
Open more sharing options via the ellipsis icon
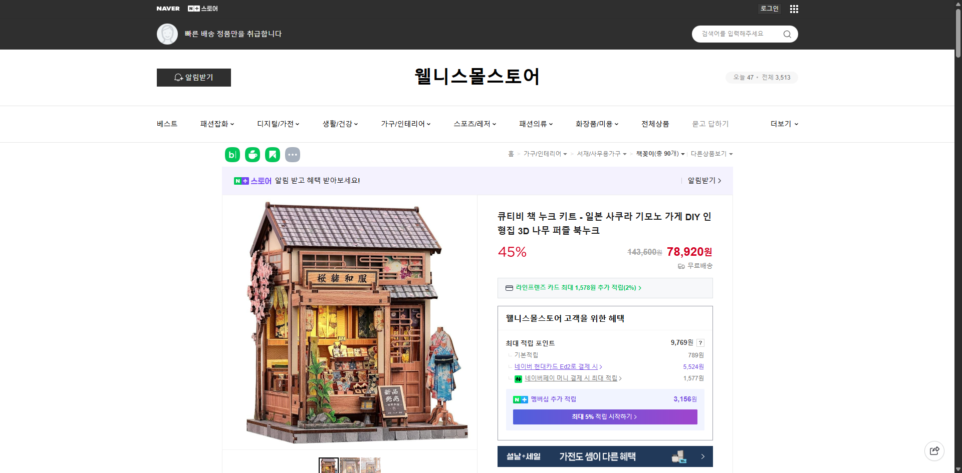click(x=293, y=155)
